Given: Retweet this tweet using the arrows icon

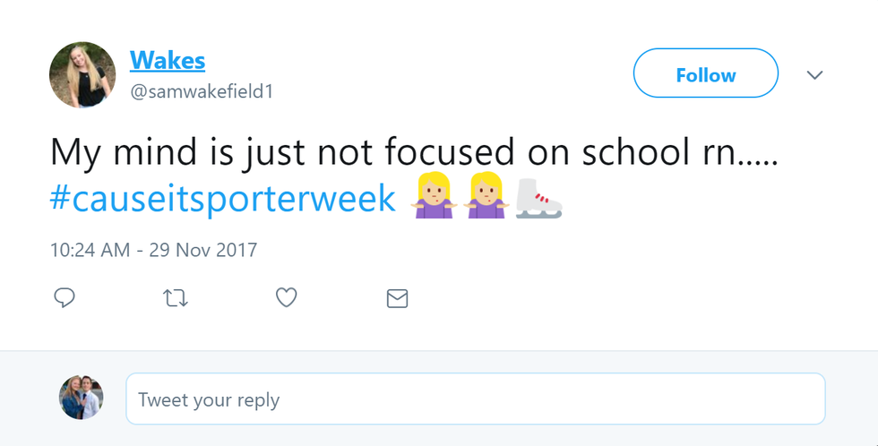Looking at the screenshot, I should click(x=176, y=297).
